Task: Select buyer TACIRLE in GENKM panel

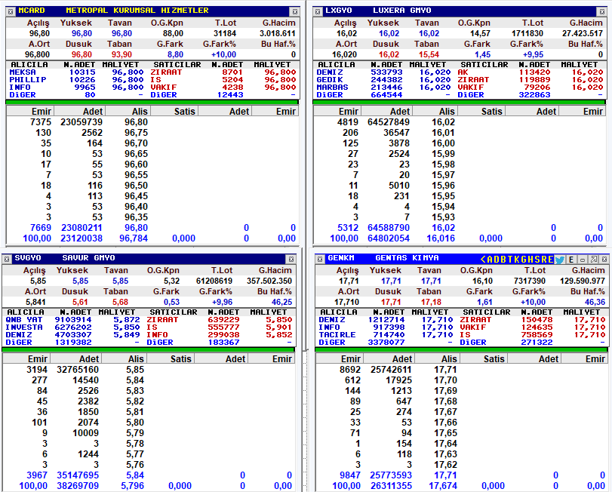Action: [337, 335]
